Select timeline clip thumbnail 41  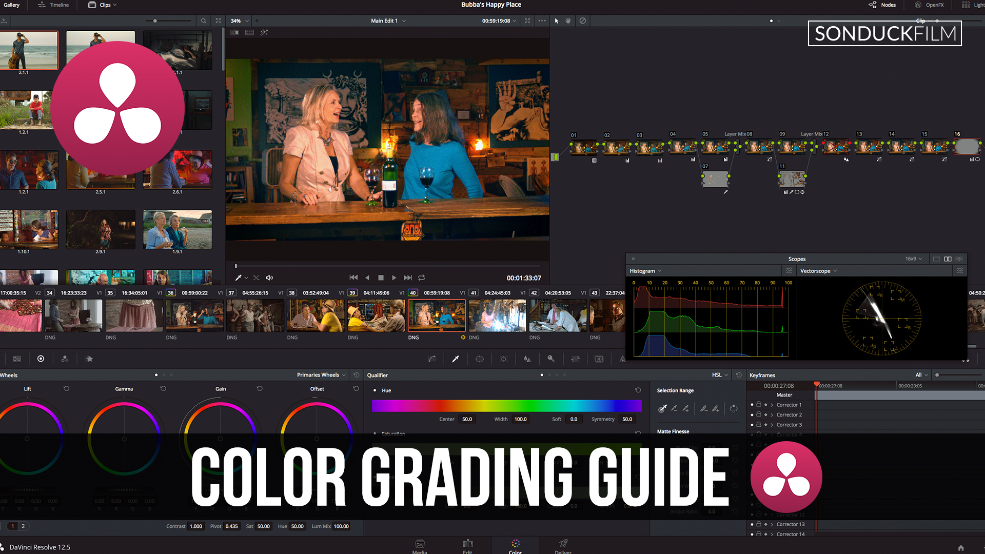[x=497, y=315]
